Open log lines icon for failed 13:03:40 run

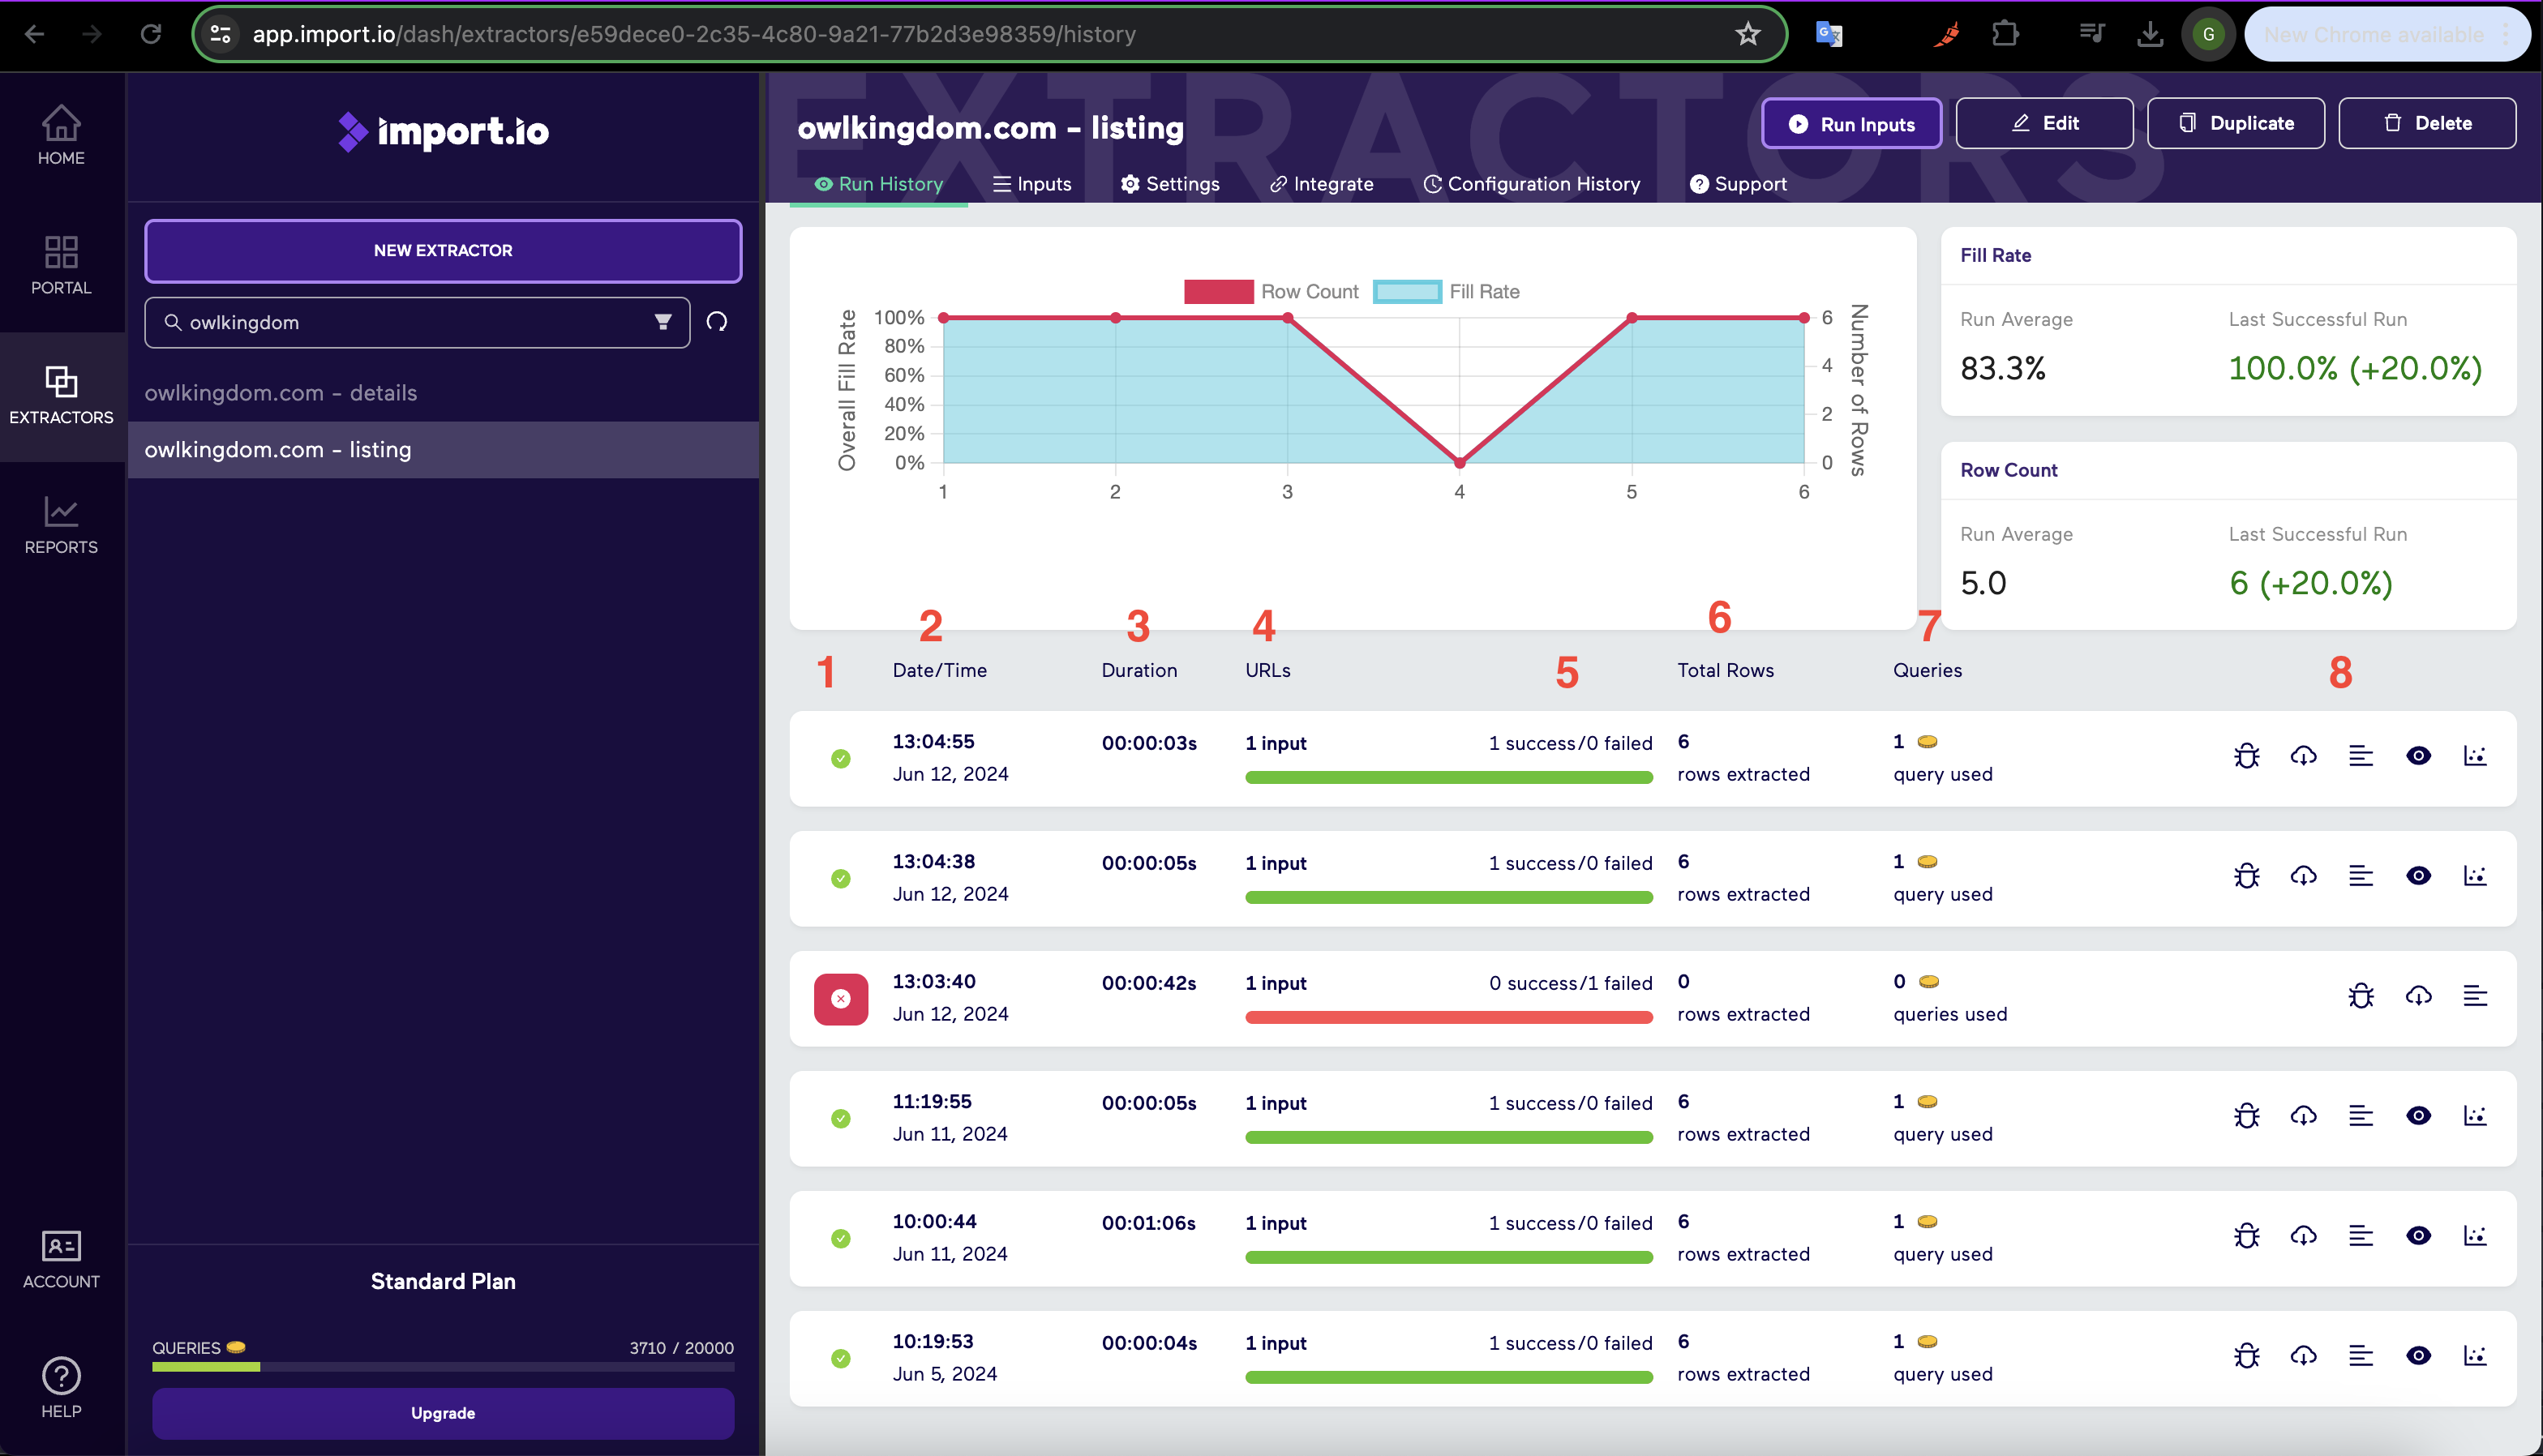[x=2475, y=996]
